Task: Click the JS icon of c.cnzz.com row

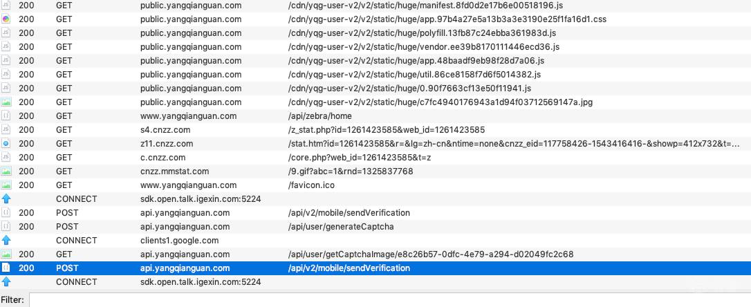Action: coord(6,158)
